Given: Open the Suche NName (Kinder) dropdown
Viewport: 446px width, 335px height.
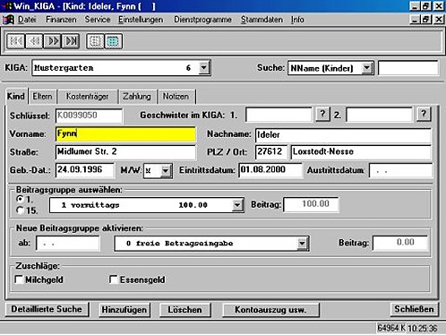Looking at the screenshot, I should [x=367, y=68].
